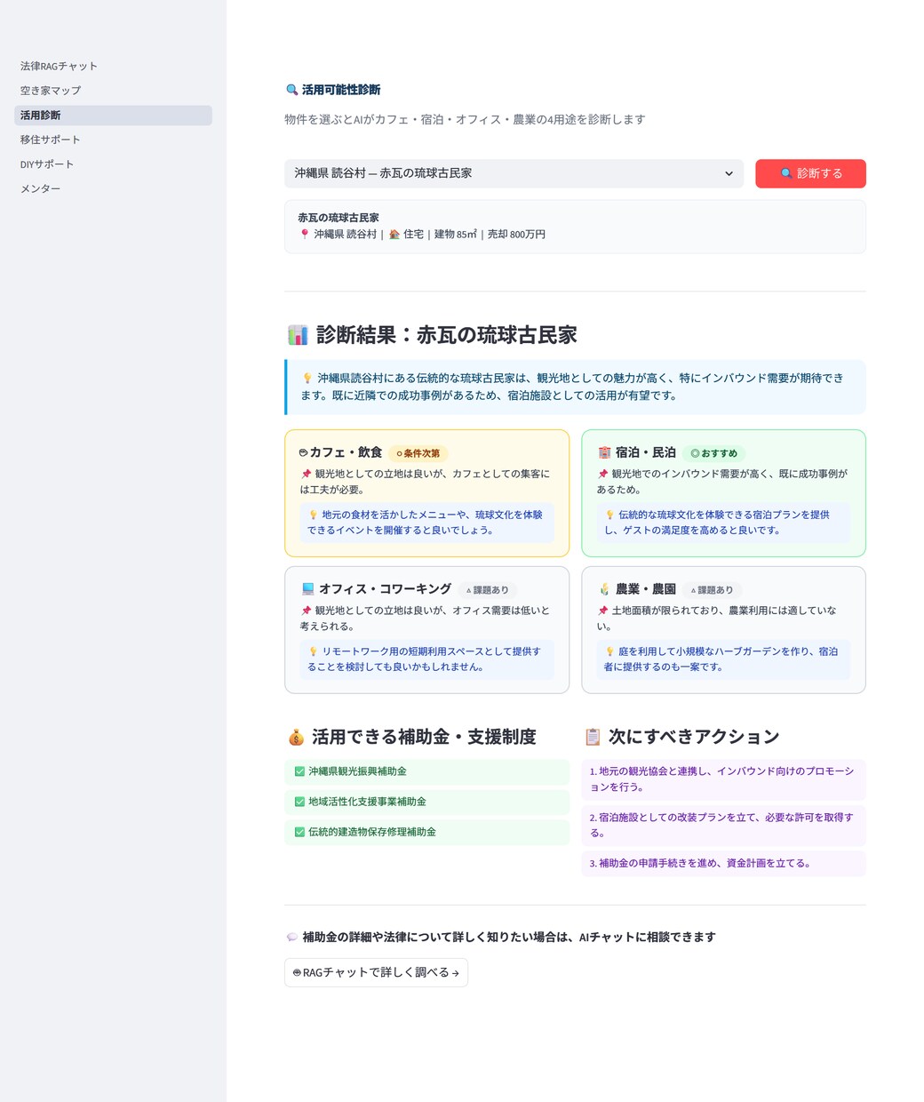The image size is (924, 1102).
Task: Click the pushpin icon in カフェ・飲食 card
Action: tap(306, 474)
